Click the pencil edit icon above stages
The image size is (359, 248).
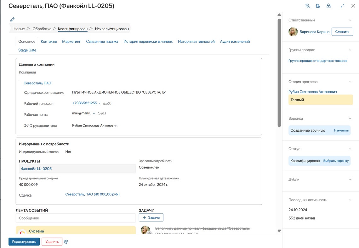12,19
